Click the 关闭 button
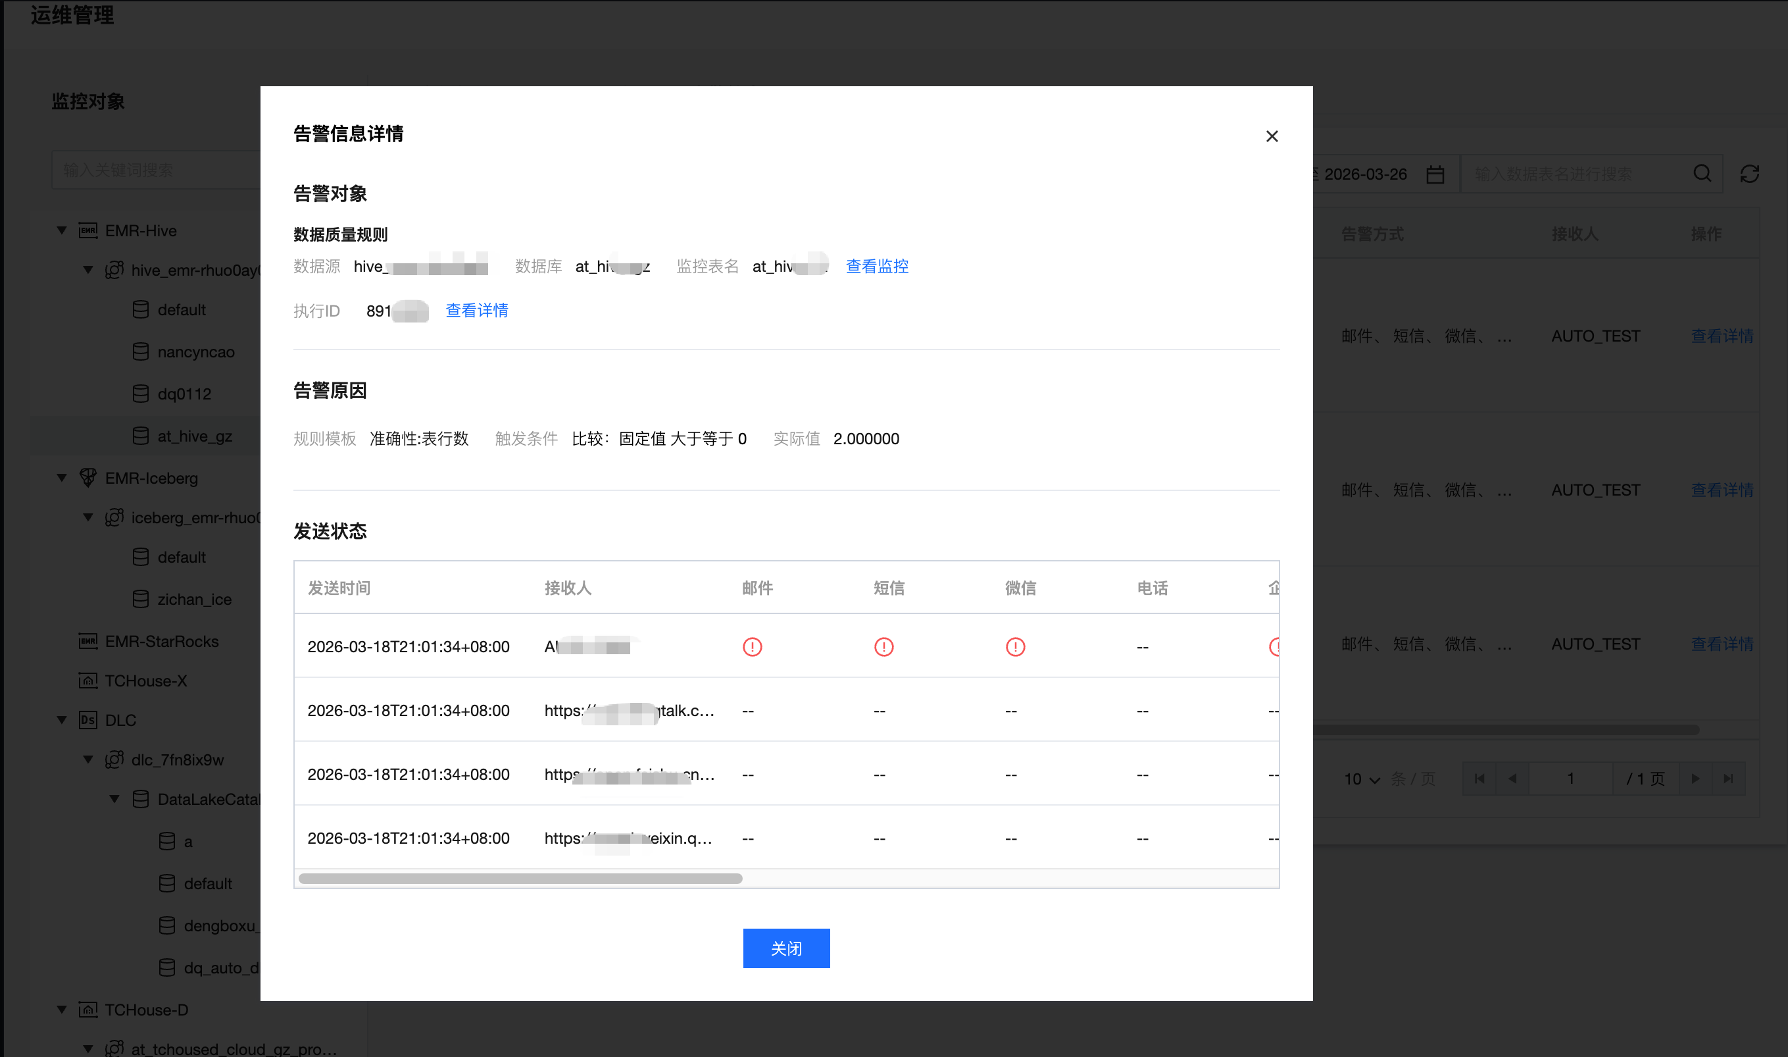 click(786, 948)
